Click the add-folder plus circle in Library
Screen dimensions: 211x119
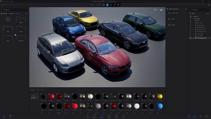[x=8, y=19]
